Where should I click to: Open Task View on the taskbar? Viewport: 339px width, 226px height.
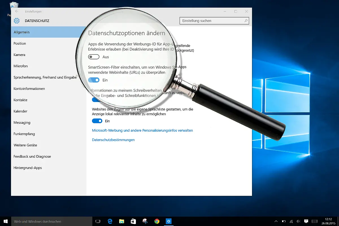[97, 221]
